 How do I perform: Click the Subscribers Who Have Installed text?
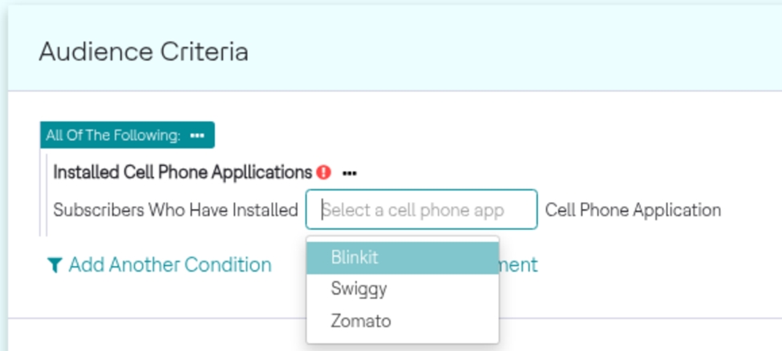[175, 210]
